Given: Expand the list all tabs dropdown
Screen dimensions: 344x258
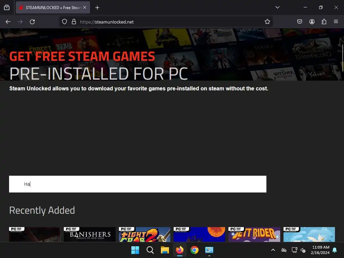Looking at the screenshot, I should pos(277,7).
